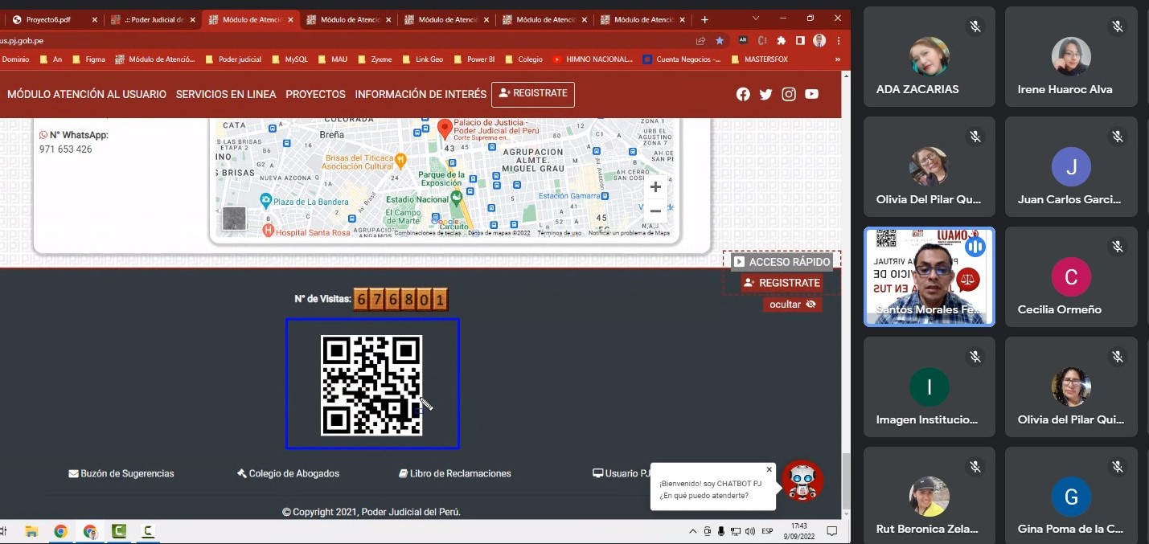Click the QR code image

coord(371,385)
